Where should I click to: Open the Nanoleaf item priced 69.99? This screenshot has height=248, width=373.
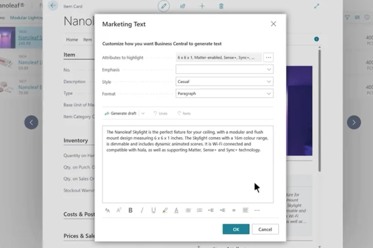pyautogui.click(x=30, y=63)
